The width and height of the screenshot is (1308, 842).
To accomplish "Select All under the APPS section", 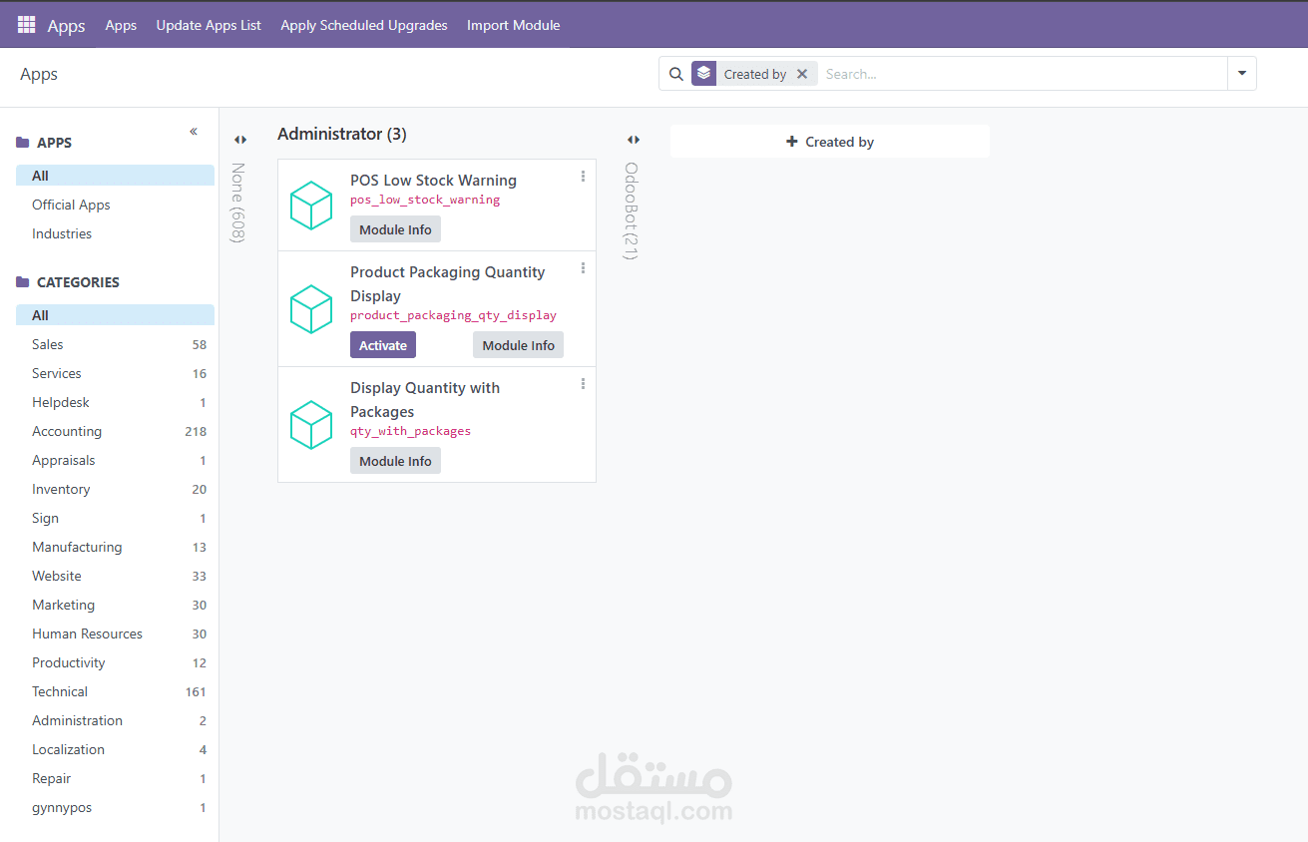I will [x=115, y=176].
